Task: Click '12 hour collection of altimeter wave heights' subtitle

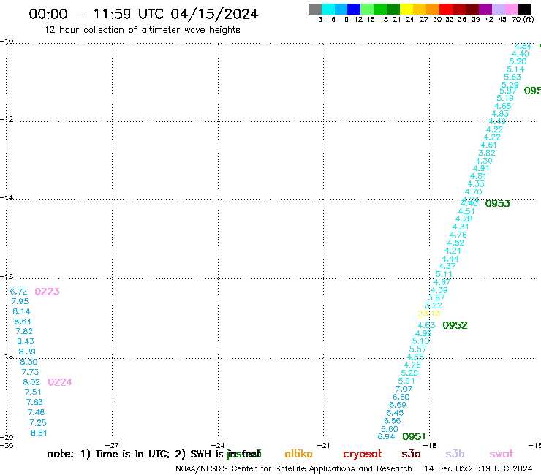Action: coord(142,30)
